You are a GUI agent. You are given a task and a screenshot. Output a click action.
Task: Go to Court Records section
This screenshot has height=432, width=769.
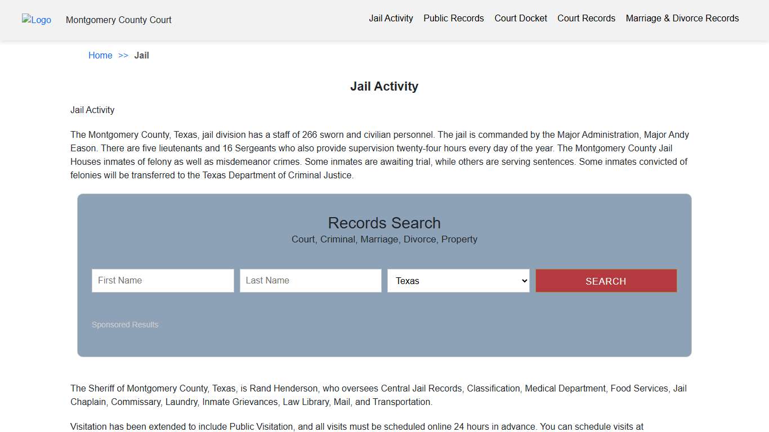(586, 18)
